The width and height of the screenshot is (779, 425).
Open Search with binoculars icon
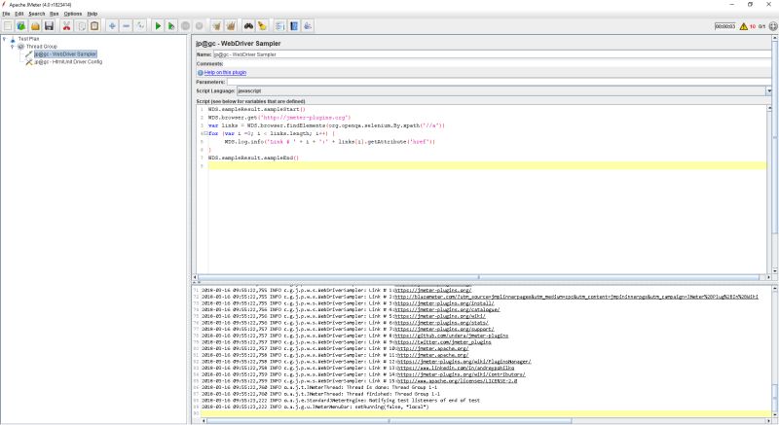[248, 26]
